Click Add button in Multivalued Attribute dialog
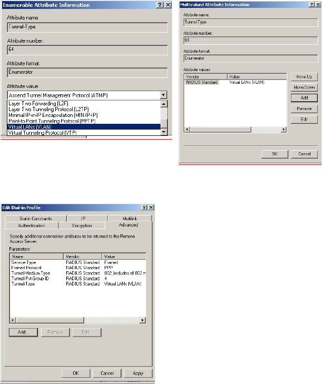 pos(304,98)
